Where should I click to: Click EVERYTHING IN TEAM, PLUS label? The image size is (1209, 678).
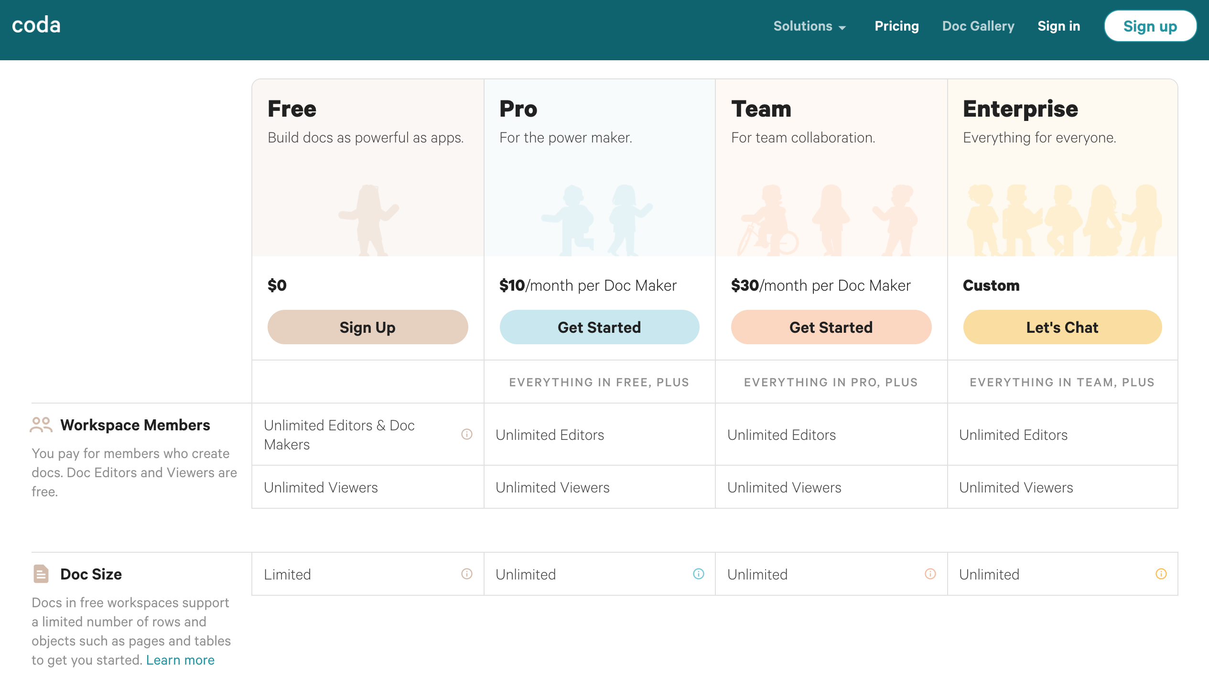coord(1062,382)
